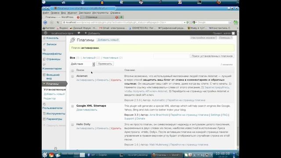The height and width of the screenshot is (158, 281).
Task: Click the Пользователи users icon in the sidebar
Action: pos(44,104)
